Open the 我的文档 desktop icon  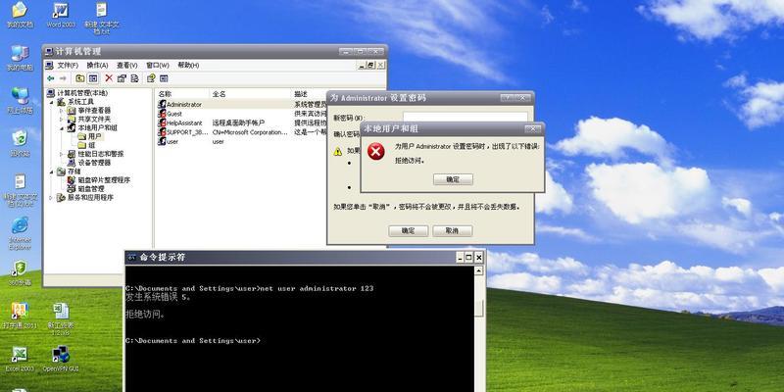click(20, 15)
